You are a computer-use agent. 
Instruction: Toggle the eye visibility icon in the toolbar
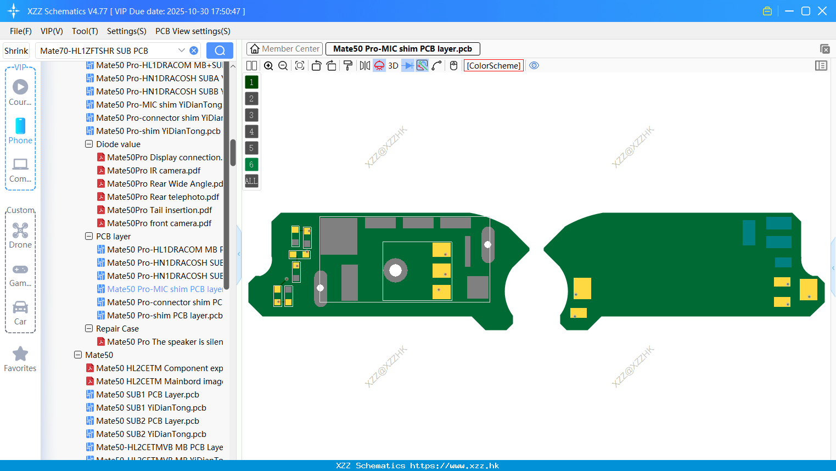coord(534,65)
